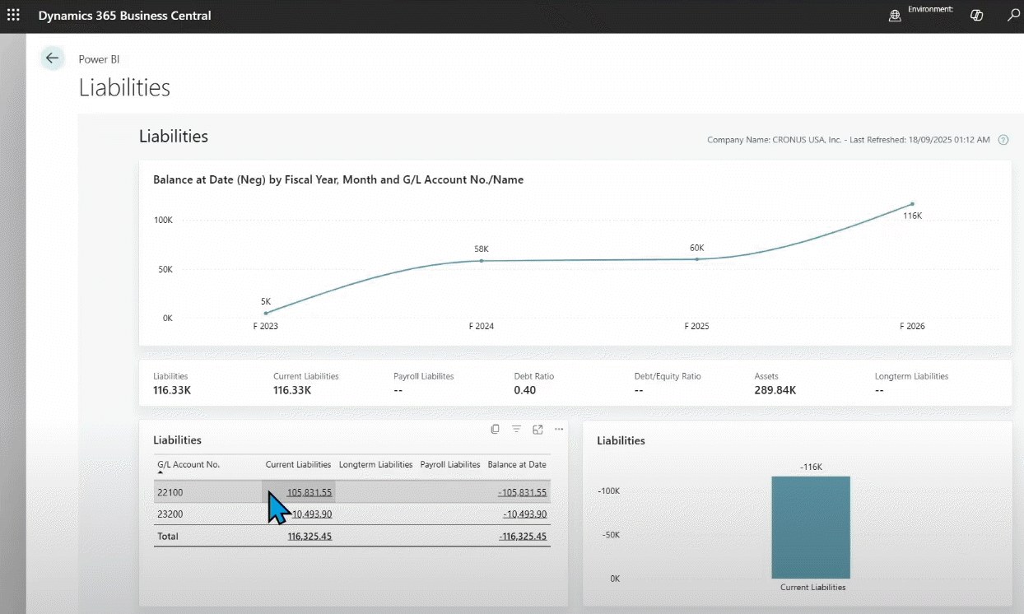Screen dimensions: 1024x614
Task: Open the app launcher waffle menu
Action: click(x=13, y=16)
